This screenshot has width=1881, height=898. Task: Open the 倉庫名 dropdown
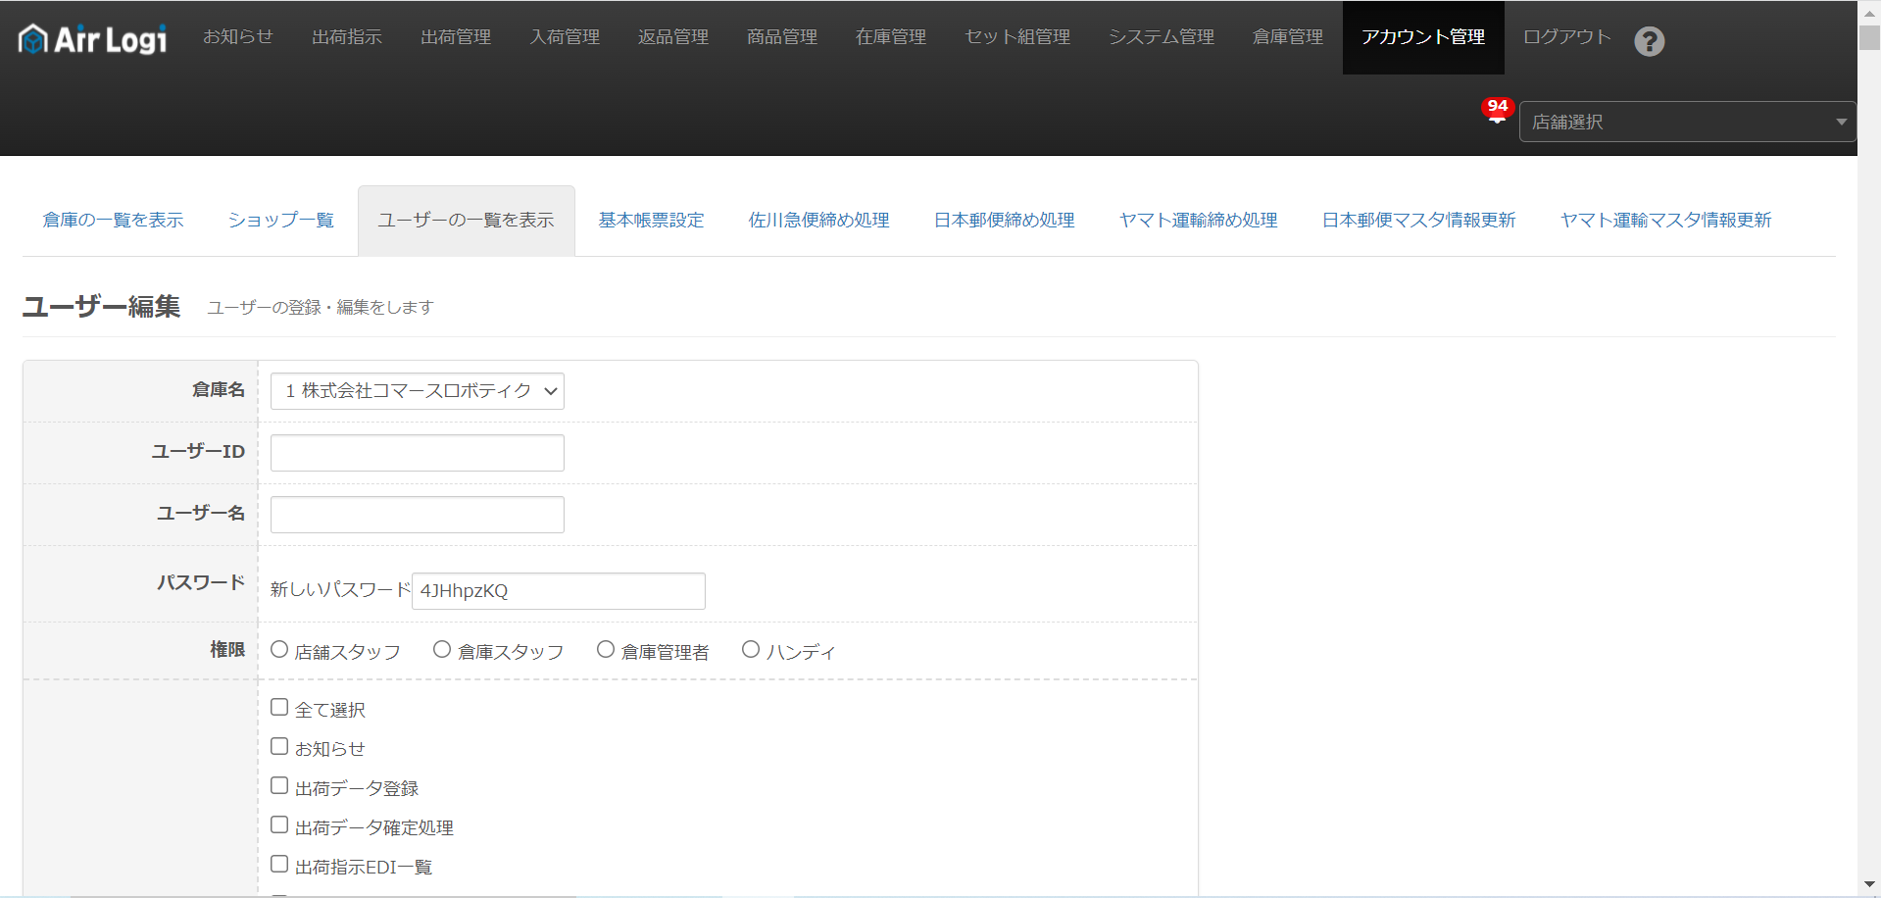416,390
